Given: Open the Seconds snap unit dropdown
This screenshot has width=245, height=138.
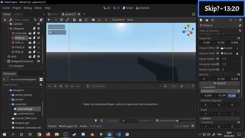Looking at the screenshot, I should [146, 121].
